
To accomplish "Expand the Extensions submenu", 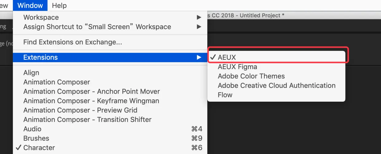I will (x=41, y=57).
